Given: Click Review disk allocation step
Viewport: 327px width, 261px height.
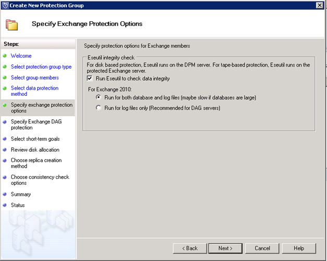Looking at the screenshot, I should coord(35,150).
